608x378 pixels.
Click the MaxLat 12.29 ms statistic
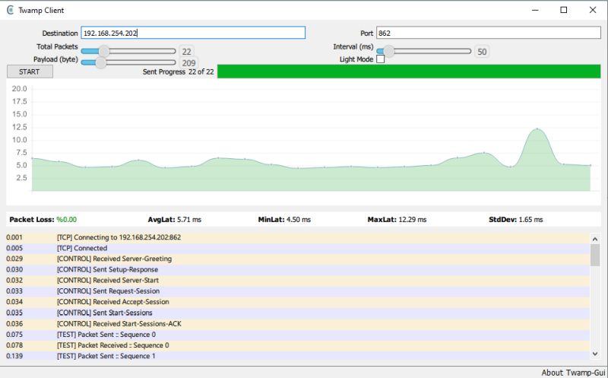pos(397,220)
